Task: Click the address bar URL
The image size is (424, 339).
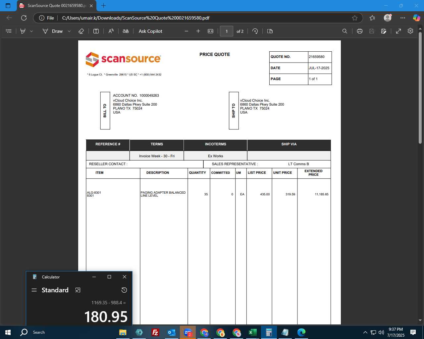Action: (136, 18)
